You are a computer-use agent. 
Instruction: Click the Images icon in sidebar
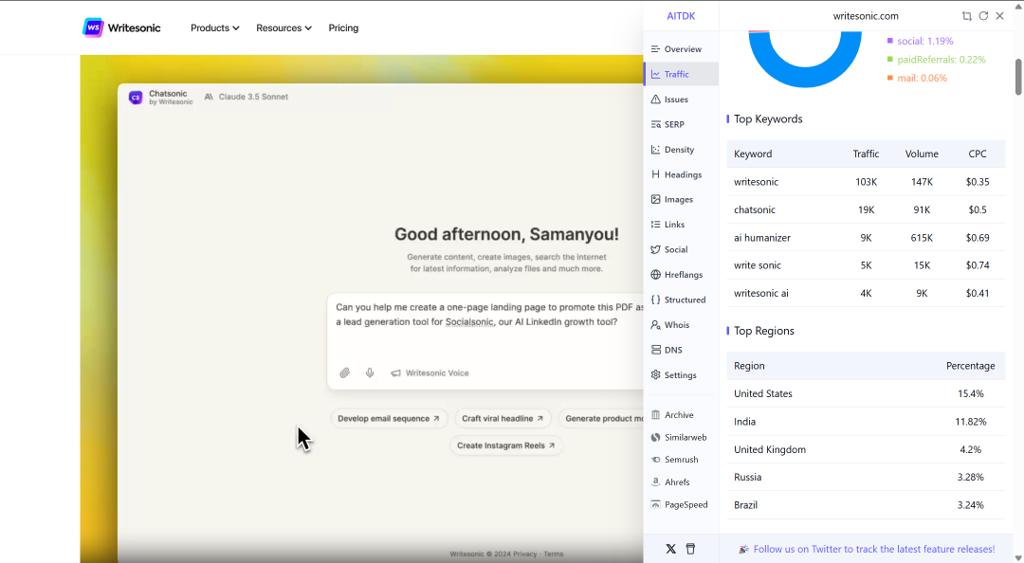(656, 199)
